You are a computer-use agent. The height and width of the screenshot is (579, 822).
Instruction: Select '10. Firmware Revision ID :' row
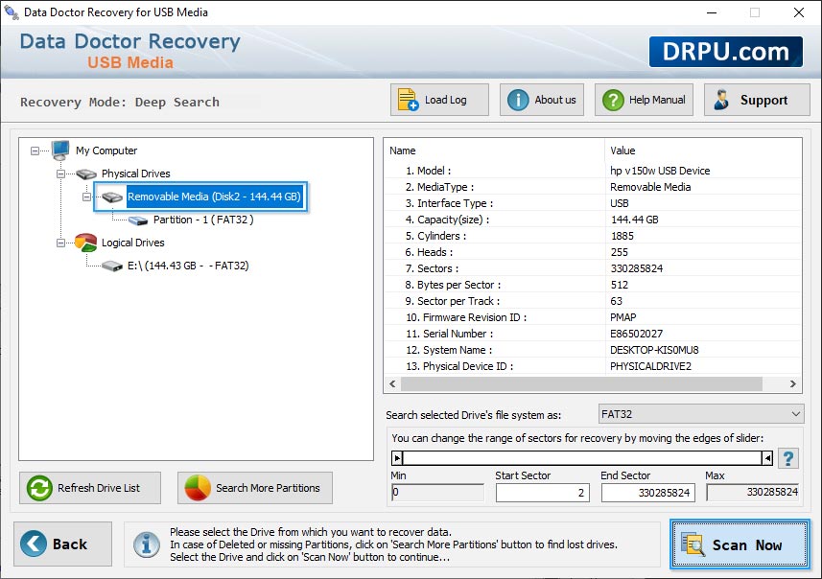593,317
